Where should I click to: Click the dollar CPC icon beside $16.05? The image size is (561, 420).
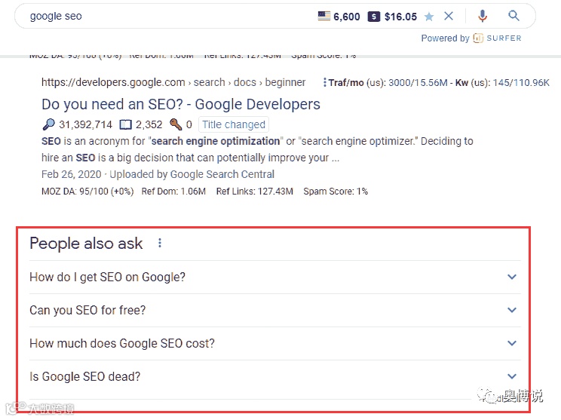click(374, 17)
